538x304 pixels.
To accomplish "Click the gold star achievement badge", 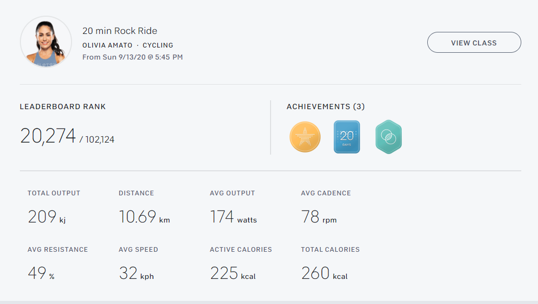I will (x=305, y=137).
